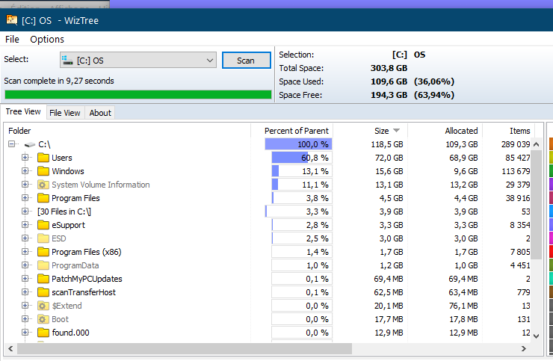Click the PatchMyPCUpdates folder icon
The image size is (553, 361).
click(43, 279)
